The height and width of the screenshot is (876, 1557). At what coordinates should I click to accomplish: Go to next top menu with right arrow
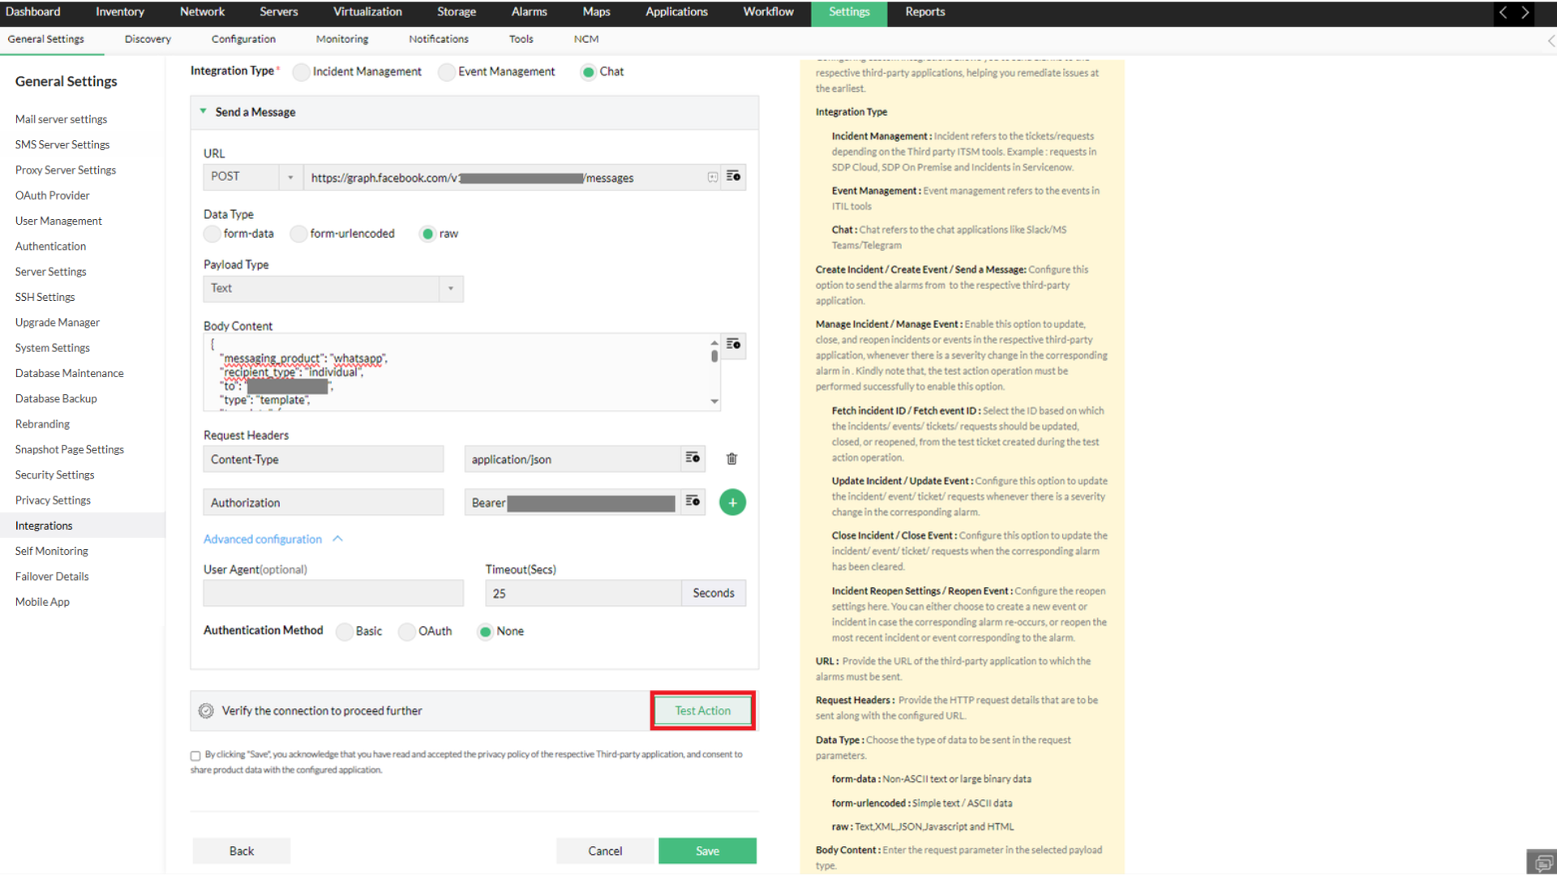point(1525,12)
